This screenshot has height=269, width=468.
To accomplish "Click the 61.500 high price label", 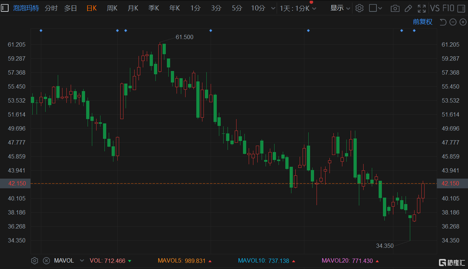I will (184, 37).
